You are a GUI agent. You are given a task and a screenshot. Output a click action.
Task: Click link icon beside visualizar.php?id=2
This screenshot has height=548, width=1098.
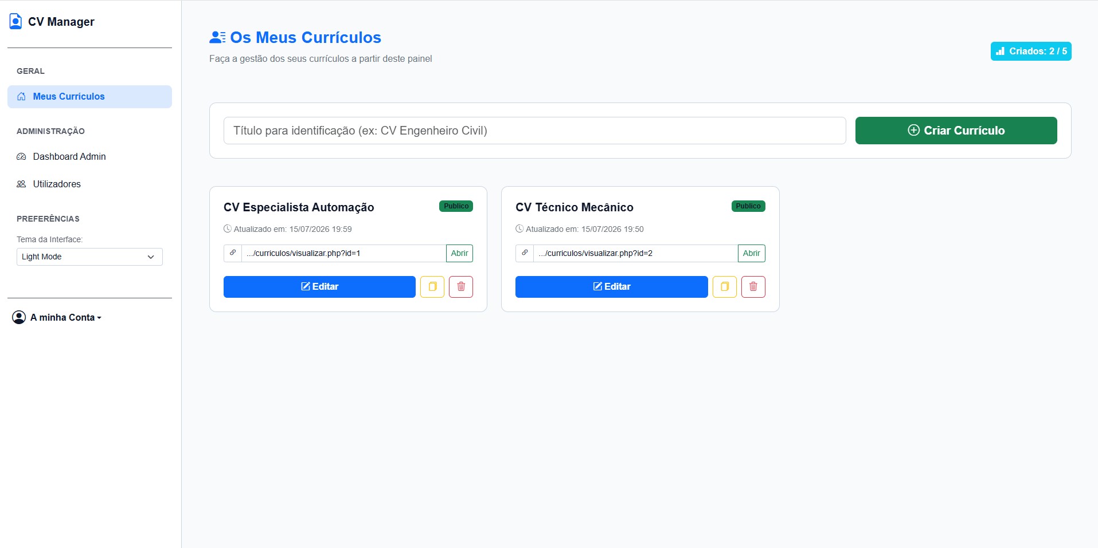[525, 253]
